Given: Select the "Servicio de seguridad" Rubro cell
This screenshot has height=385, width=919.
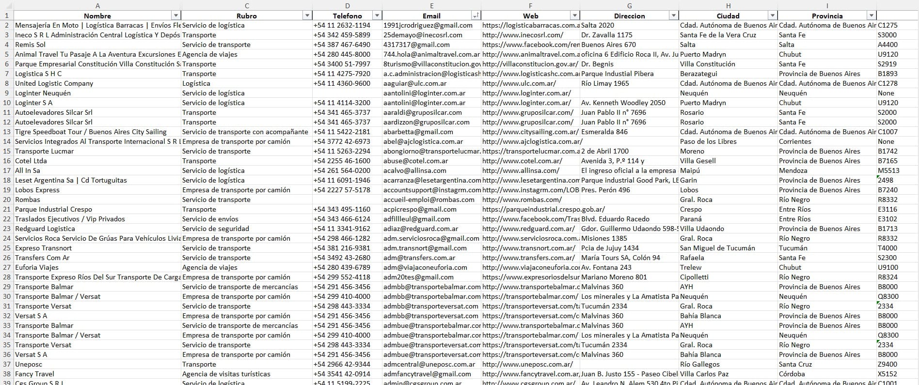Looking at the screenshot, I should 247,229.
